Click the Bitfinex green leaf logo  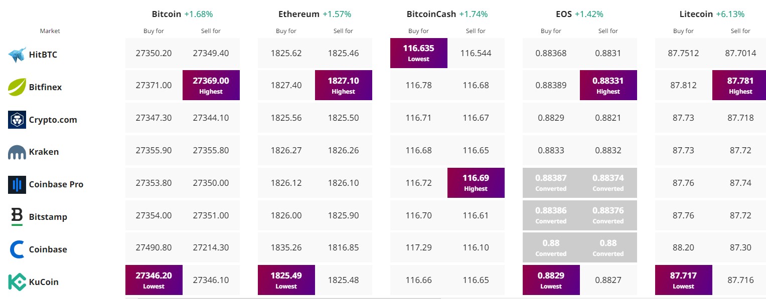(17, 87)
